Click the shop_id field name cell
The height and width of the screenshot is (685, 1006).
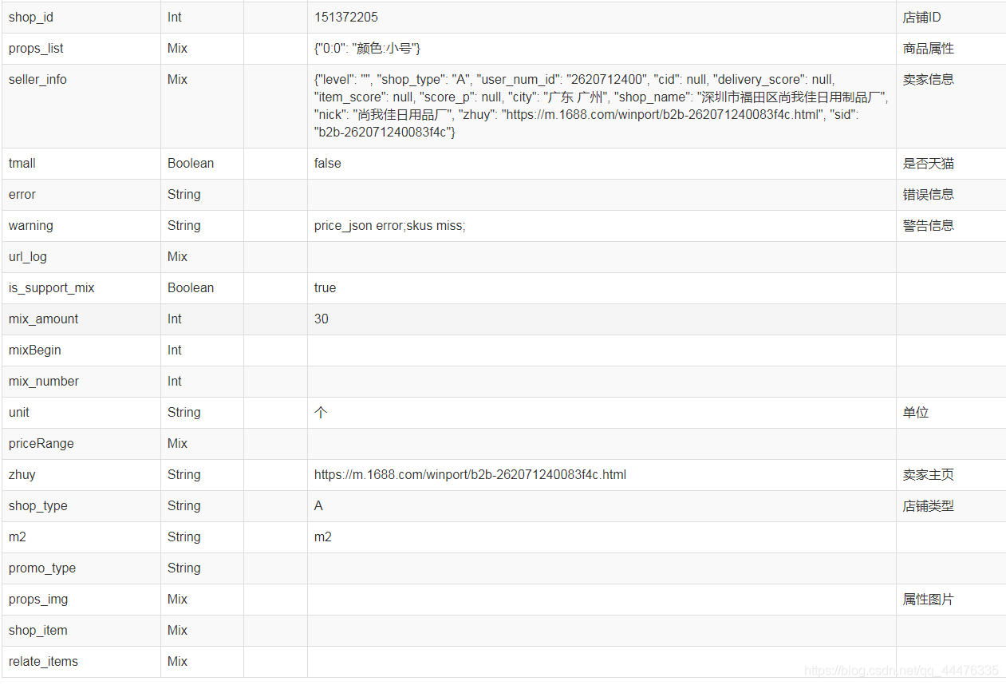pyautogui.click(x=81, y=18)
